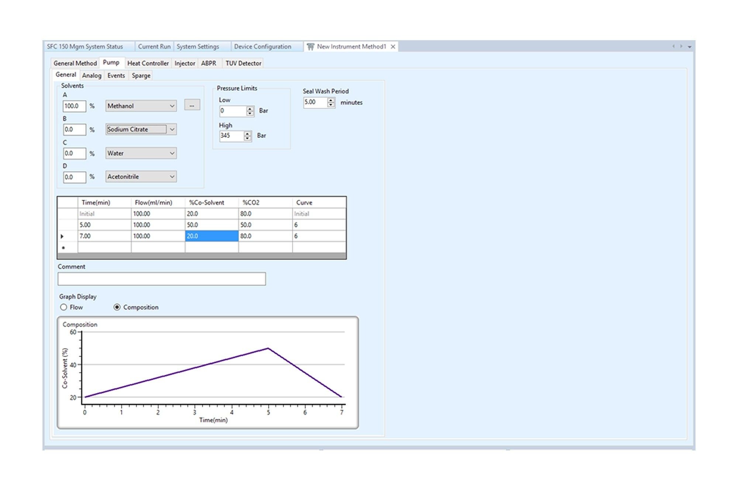Image resolution: width=738 pixels, height=491 pixels.
Task: Select the 7.00 time cell
Action: coord(104,236)
